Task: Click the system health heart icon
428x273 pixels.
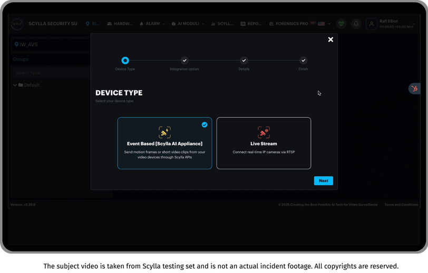Action: (x=341, y=24)
